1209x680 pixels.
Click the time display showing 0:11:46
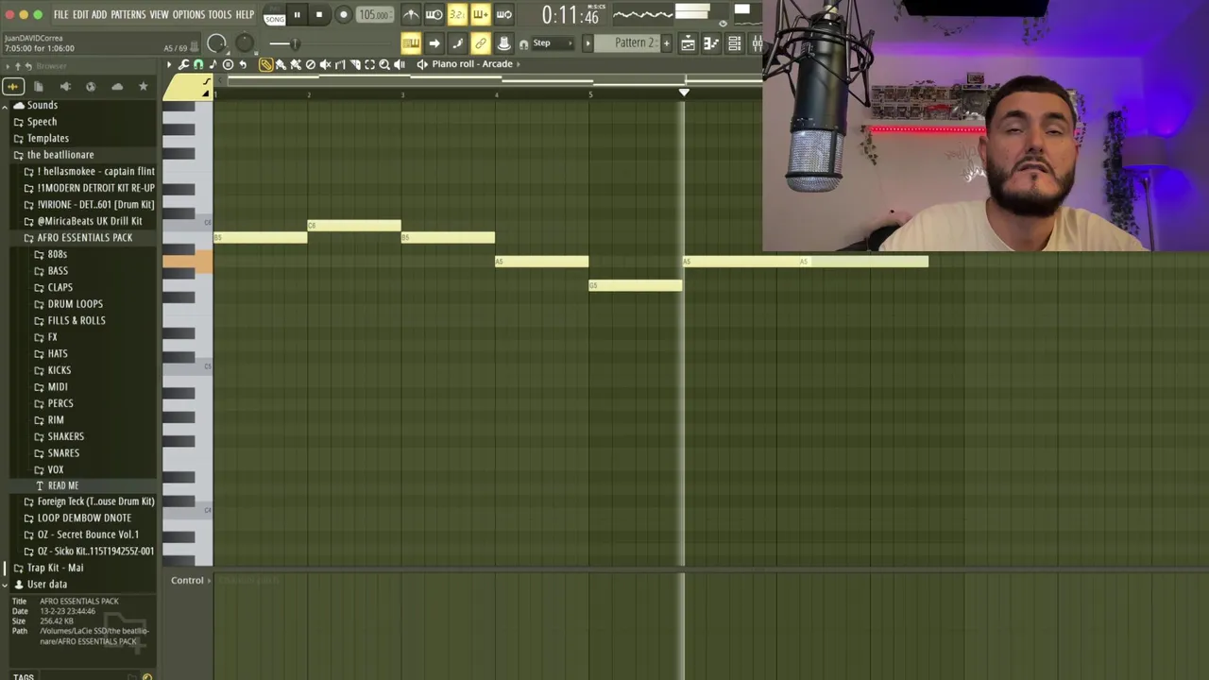coord(570,15)
